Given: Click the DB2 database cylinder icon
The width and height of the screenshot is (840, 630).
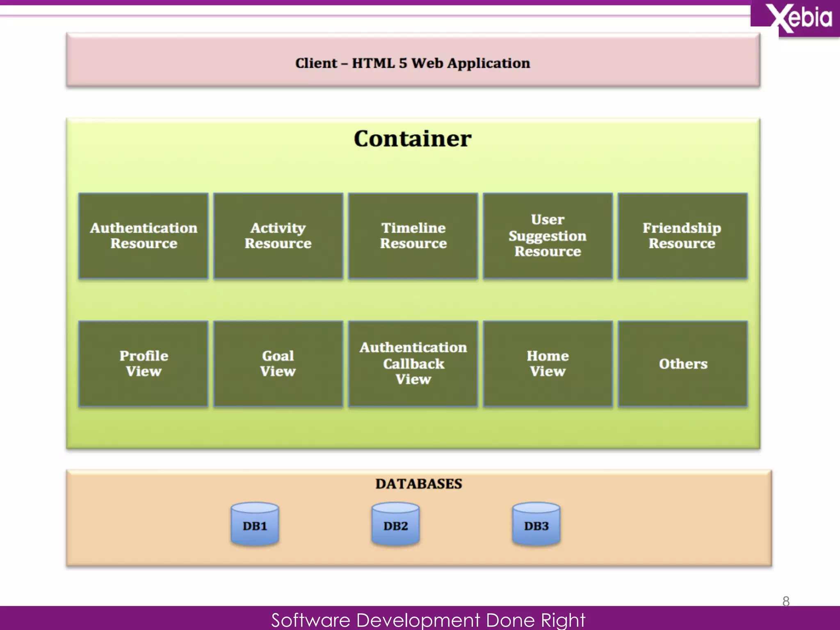Looking at the screenshot, I should (395, 524).
